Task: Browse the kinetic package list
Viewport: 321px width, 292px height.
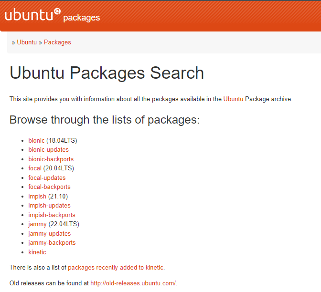Action: (x=37, y=252)
